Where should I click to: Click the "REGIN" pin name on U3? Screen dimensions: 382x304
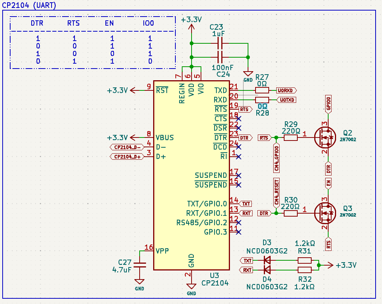pos(182,93)
